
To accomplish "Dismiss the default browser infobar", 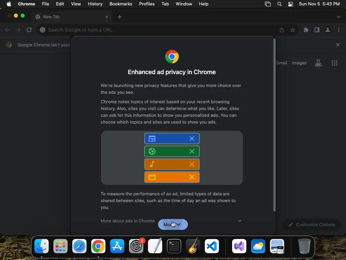I will click(x=338, y=45).
